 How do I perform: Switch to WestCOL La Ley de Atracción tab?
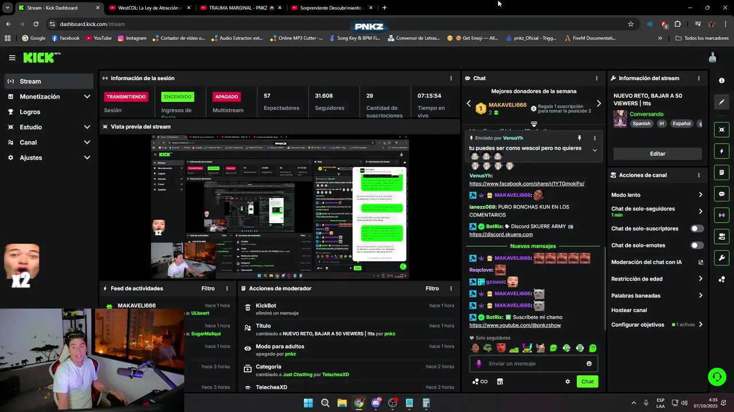149,8
